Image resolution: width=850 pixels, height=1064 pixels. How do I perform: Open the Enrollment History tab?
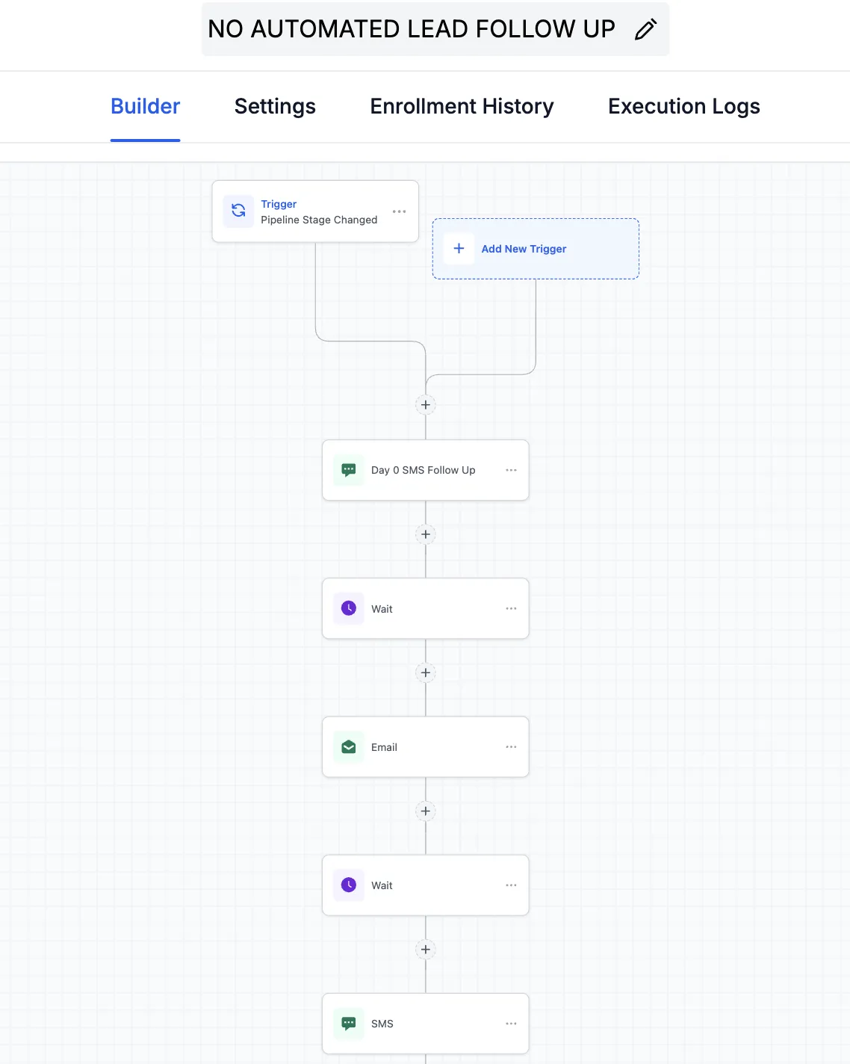click(462, 106)
